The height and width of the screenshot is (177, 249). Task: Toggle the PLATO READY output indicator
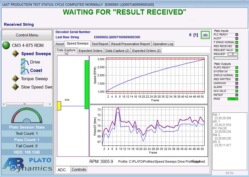(237, 68)
